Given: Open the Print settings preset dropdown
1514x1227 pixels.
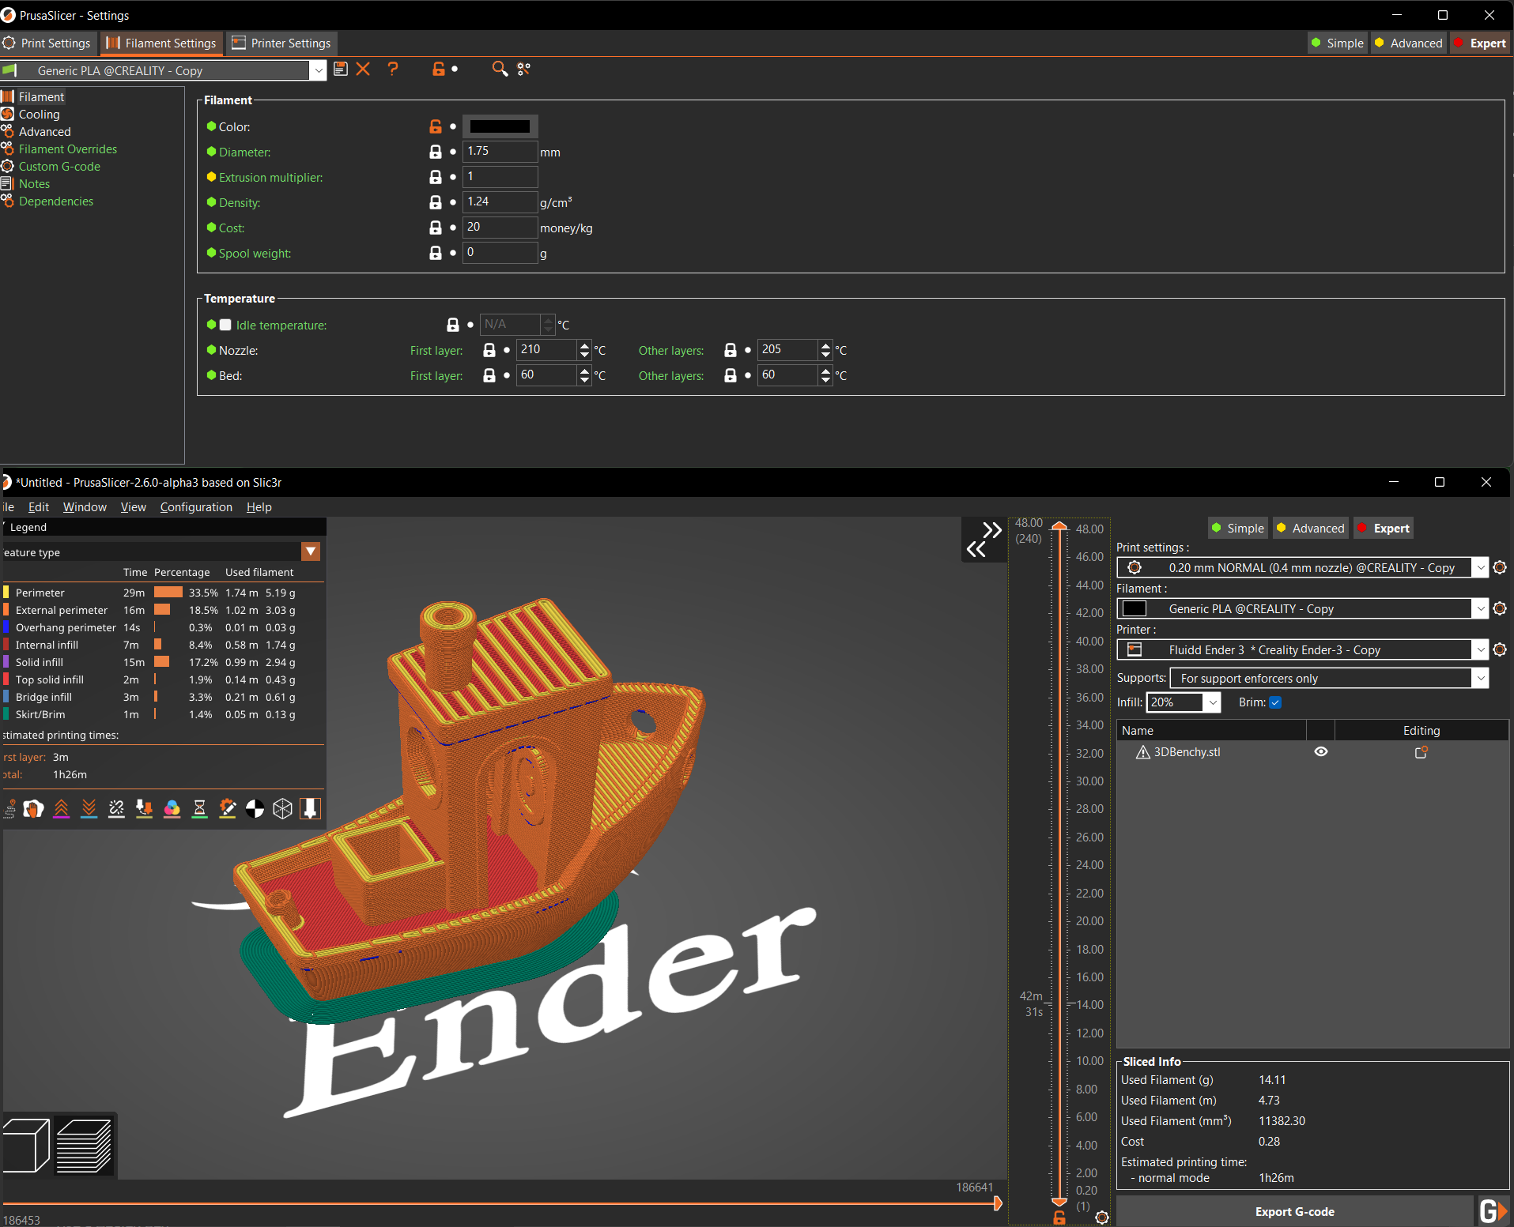Looking at the screenshot, I should 1480,567.
